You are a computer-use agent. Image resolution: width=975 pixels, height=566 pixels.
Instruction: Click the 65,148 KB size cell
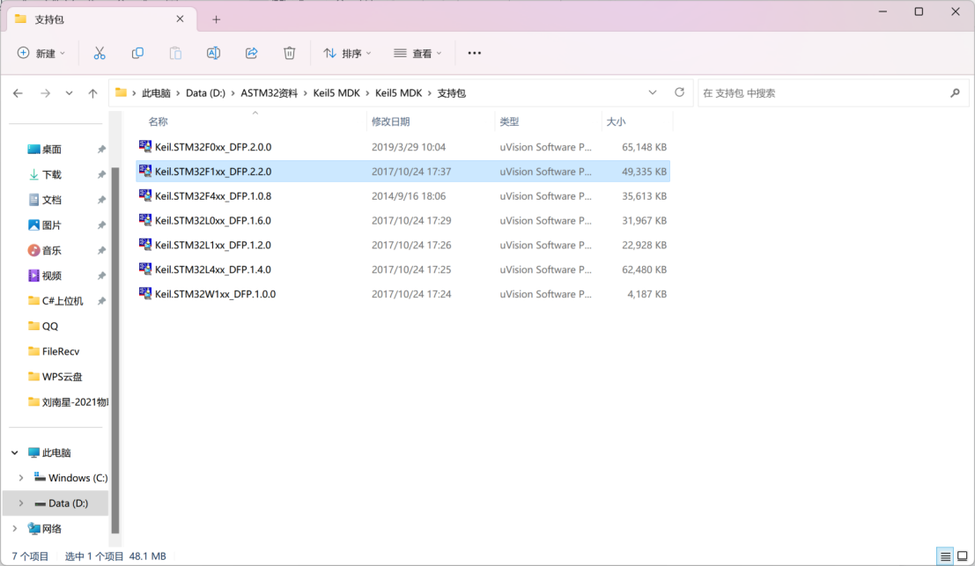coord(644,147)
